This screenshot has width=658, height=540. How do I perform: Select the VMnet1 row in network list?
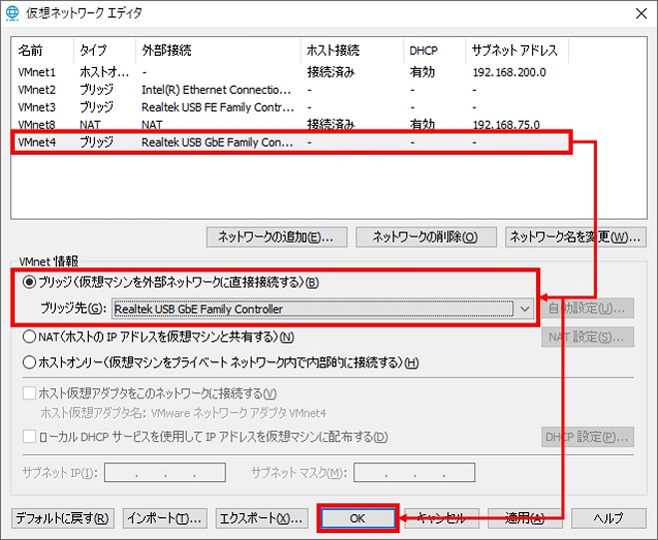coord(37,73)
